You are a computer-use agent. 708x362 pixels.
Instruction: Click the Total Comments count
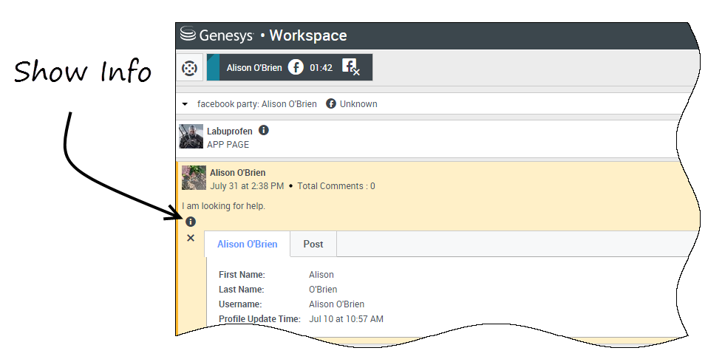click(336, 186)
